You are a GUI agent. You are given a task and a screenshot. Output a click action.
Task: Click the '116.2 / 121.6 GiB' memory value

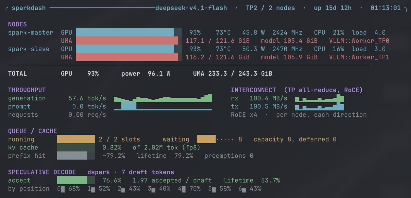click(x=217, y=57)
